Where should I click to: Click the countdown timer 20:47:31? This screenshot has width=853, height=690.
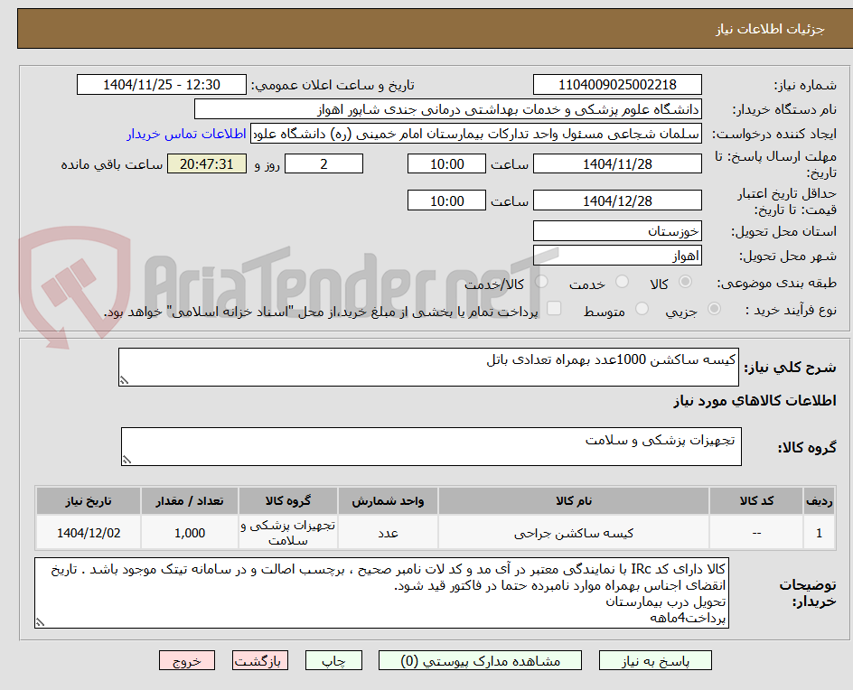pos(207,163)
